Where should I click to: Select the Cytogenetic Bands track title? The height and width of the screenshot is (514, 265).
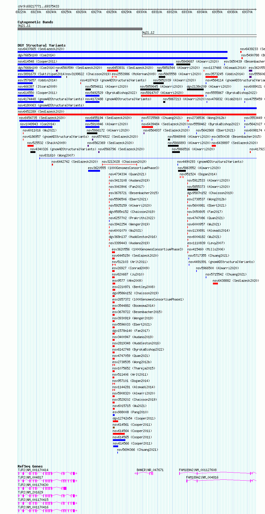(x=35, y=22)
